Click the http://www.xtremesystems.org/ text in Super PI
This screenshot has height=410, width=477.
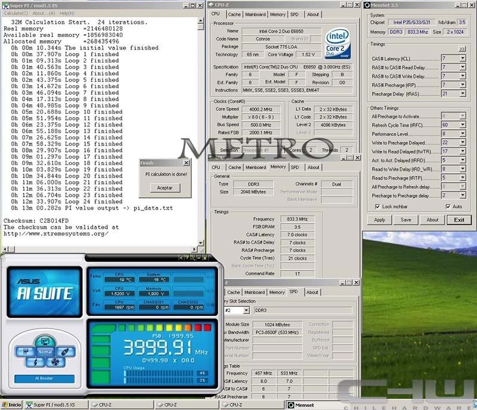click(56, 234)
